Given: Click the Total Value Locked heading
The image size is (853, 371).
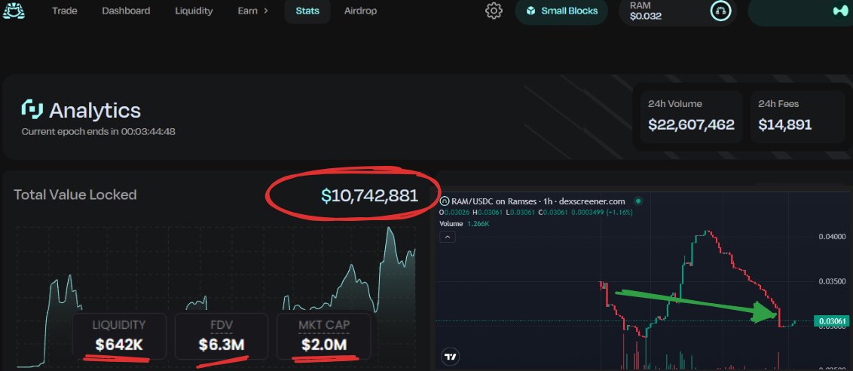Looking at the screenshot, I should [x=75, y=195].
